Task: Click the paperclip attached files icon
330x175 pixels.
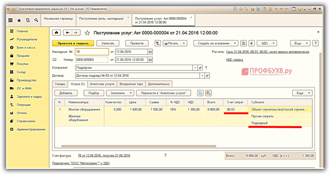Action: (251, 43)
